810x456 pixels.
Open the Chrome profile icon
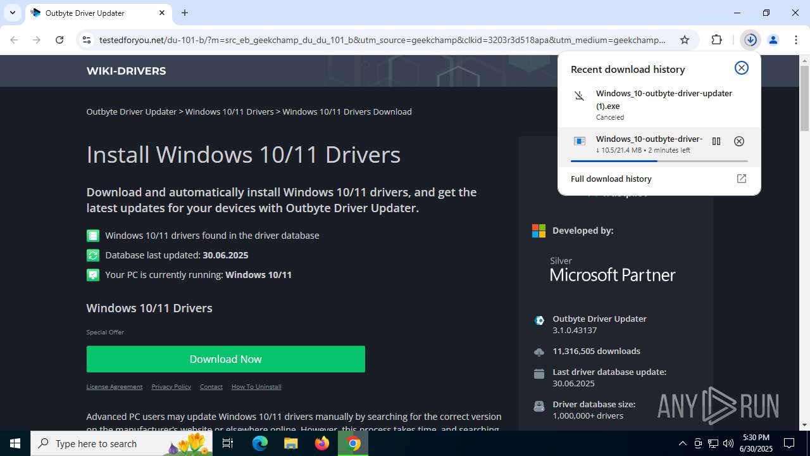(773, 40)
